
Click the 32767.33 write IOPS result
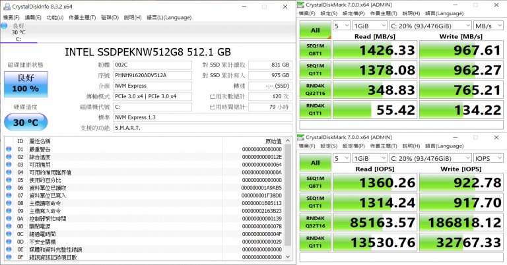[461, 242]
